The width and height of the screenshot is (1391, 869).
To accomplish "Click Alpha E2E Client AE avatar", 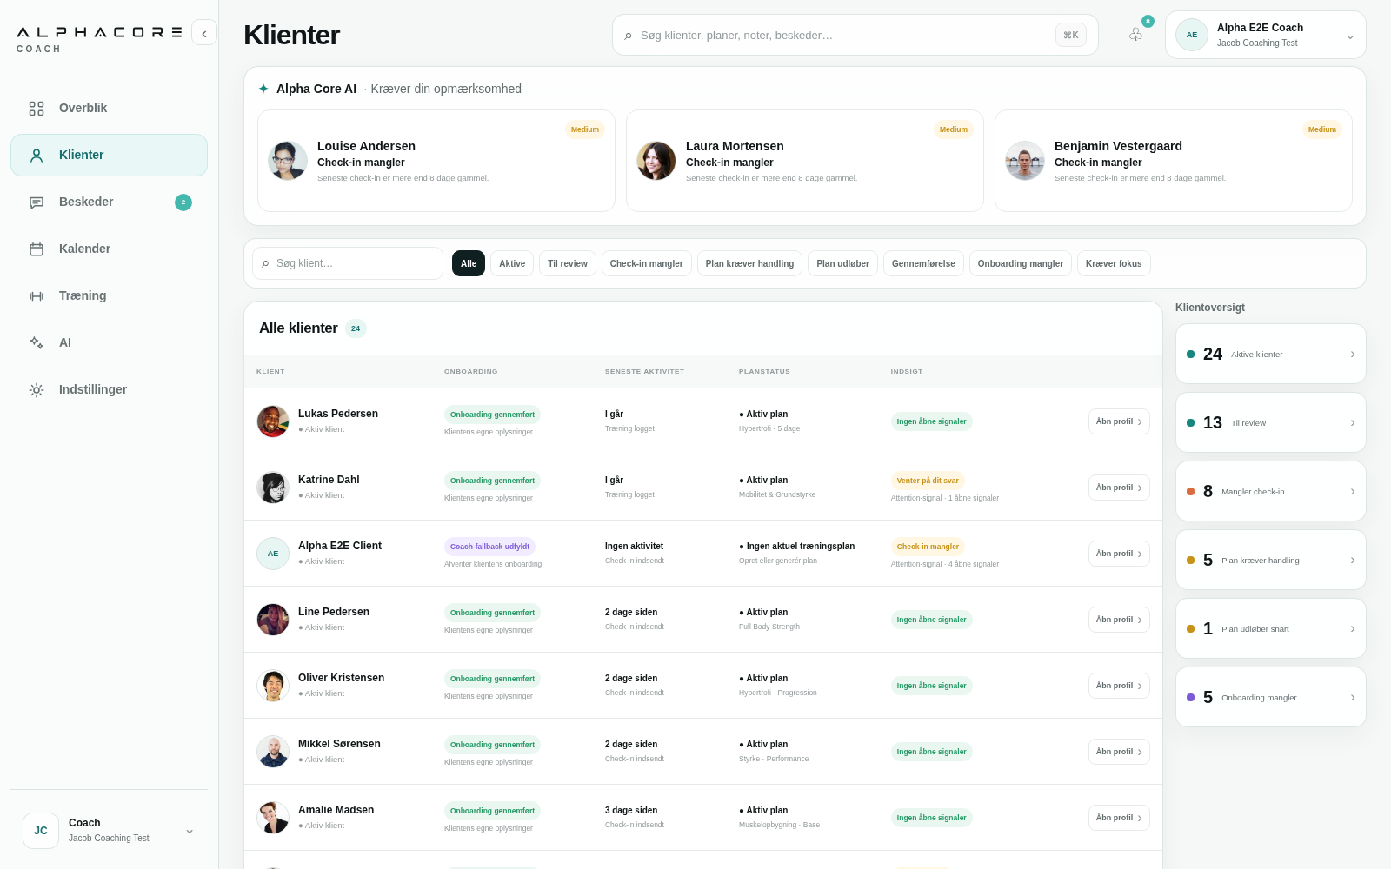I will (273, 554).
